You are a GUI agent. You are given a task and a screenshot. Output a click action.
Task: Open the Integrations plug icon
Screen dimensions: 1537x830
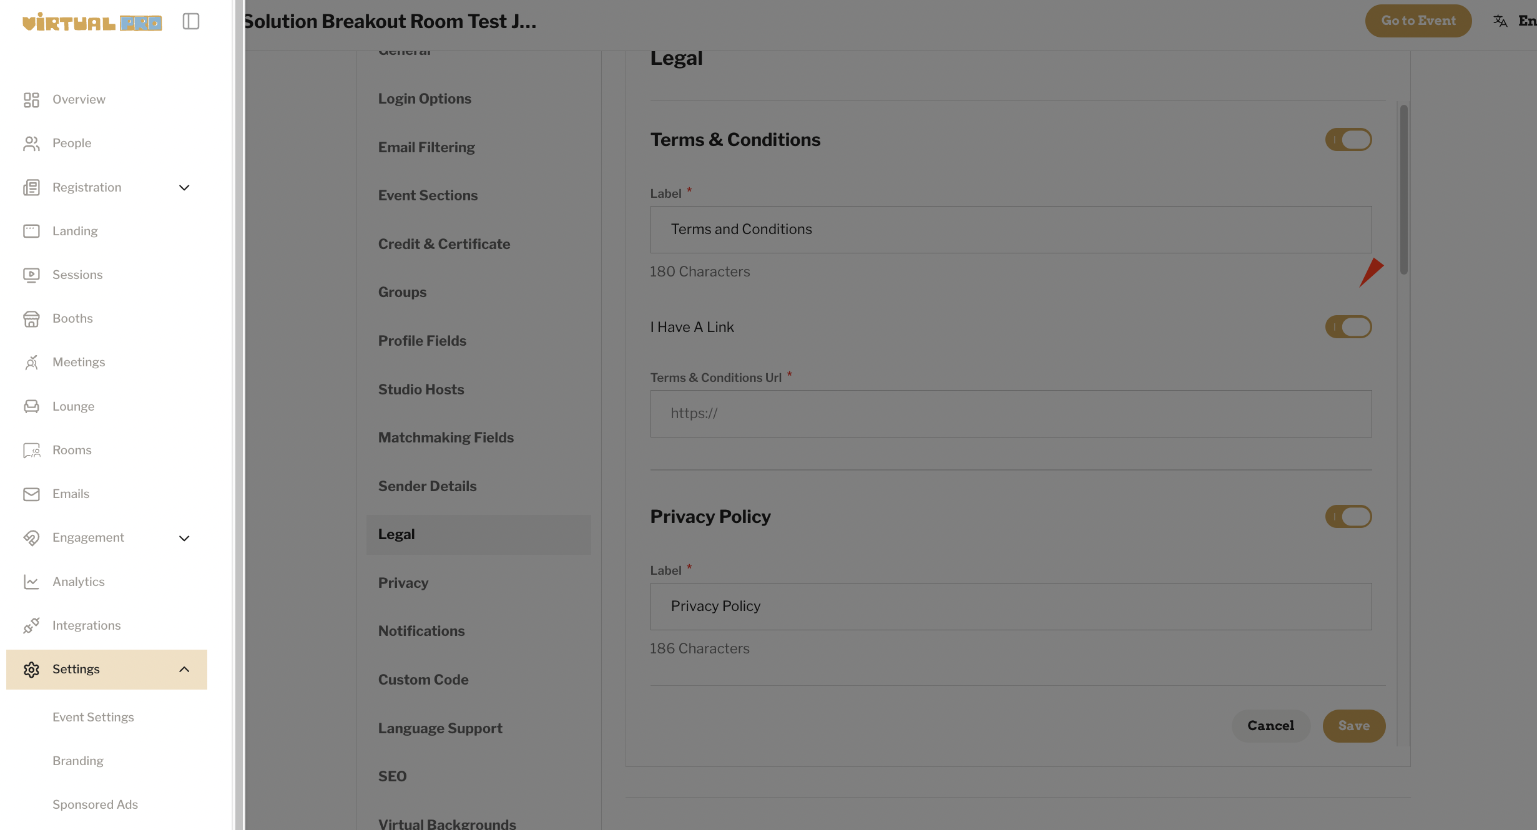pos(31,625)
